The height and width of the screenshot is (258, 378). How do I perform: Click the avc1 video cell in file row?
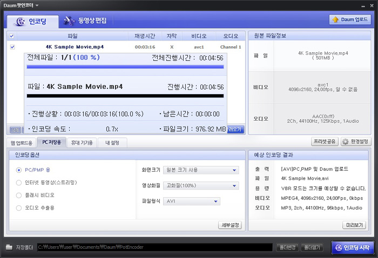[x=199, y=47]
